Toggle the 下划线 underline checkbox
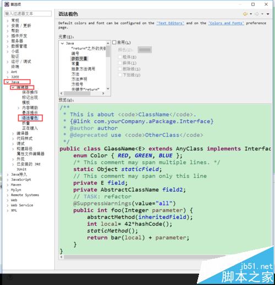The height and width of the screenshot is (285, 275). (120, 75)
